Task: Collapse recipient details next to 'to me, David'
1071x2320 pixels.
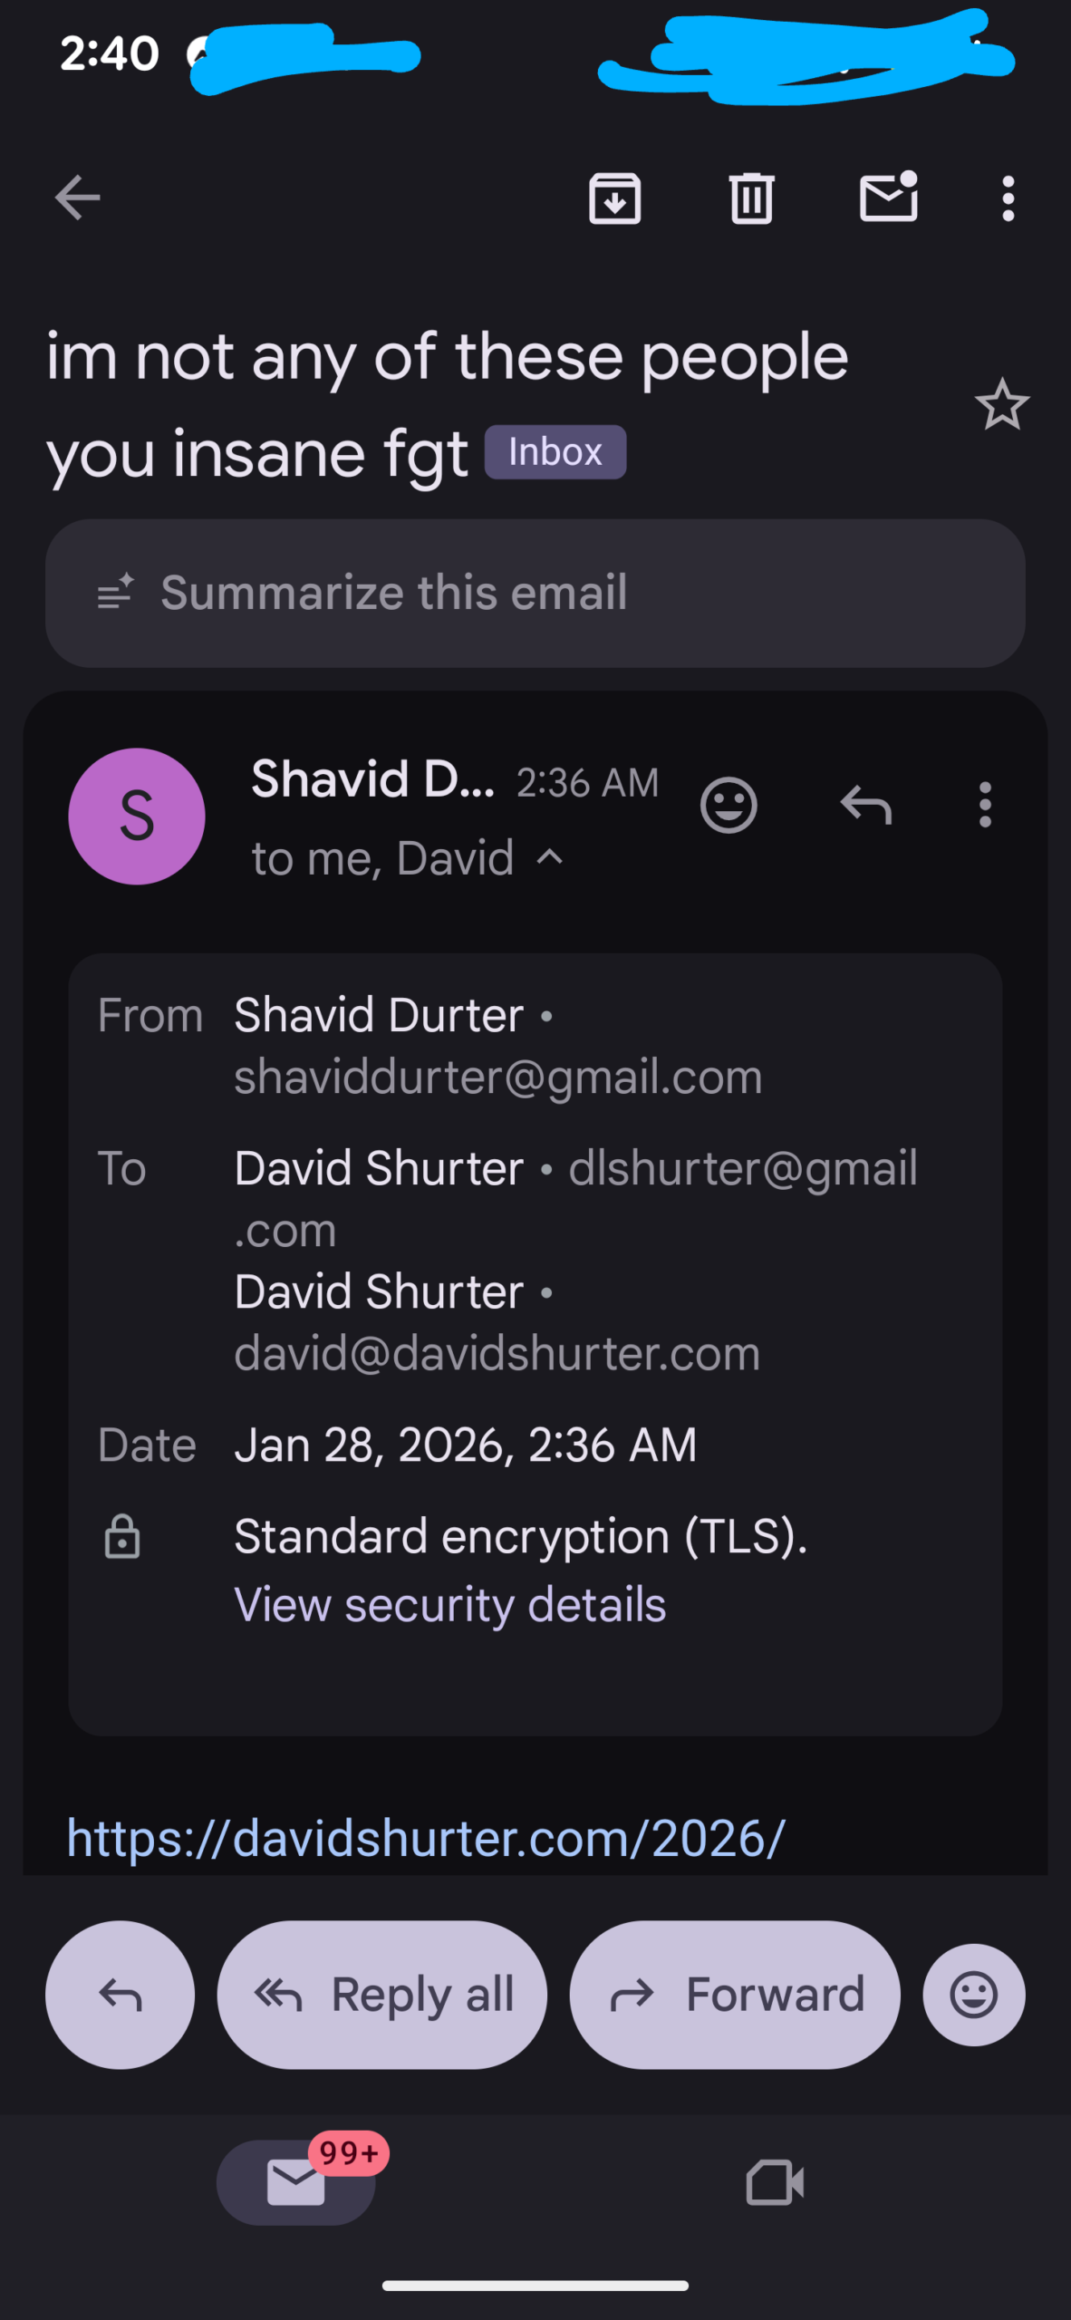Action: 551,856
